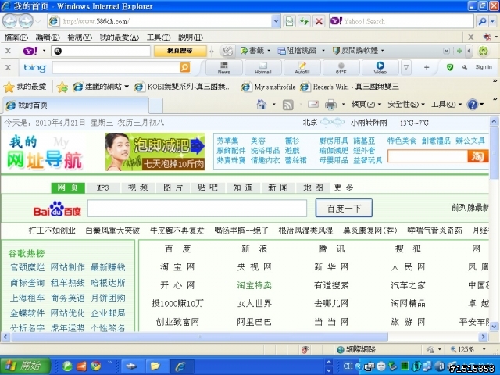The width and height of the screenshot is (500, 375).
Task: Click the New Tab button
Action: click(155, 105)
